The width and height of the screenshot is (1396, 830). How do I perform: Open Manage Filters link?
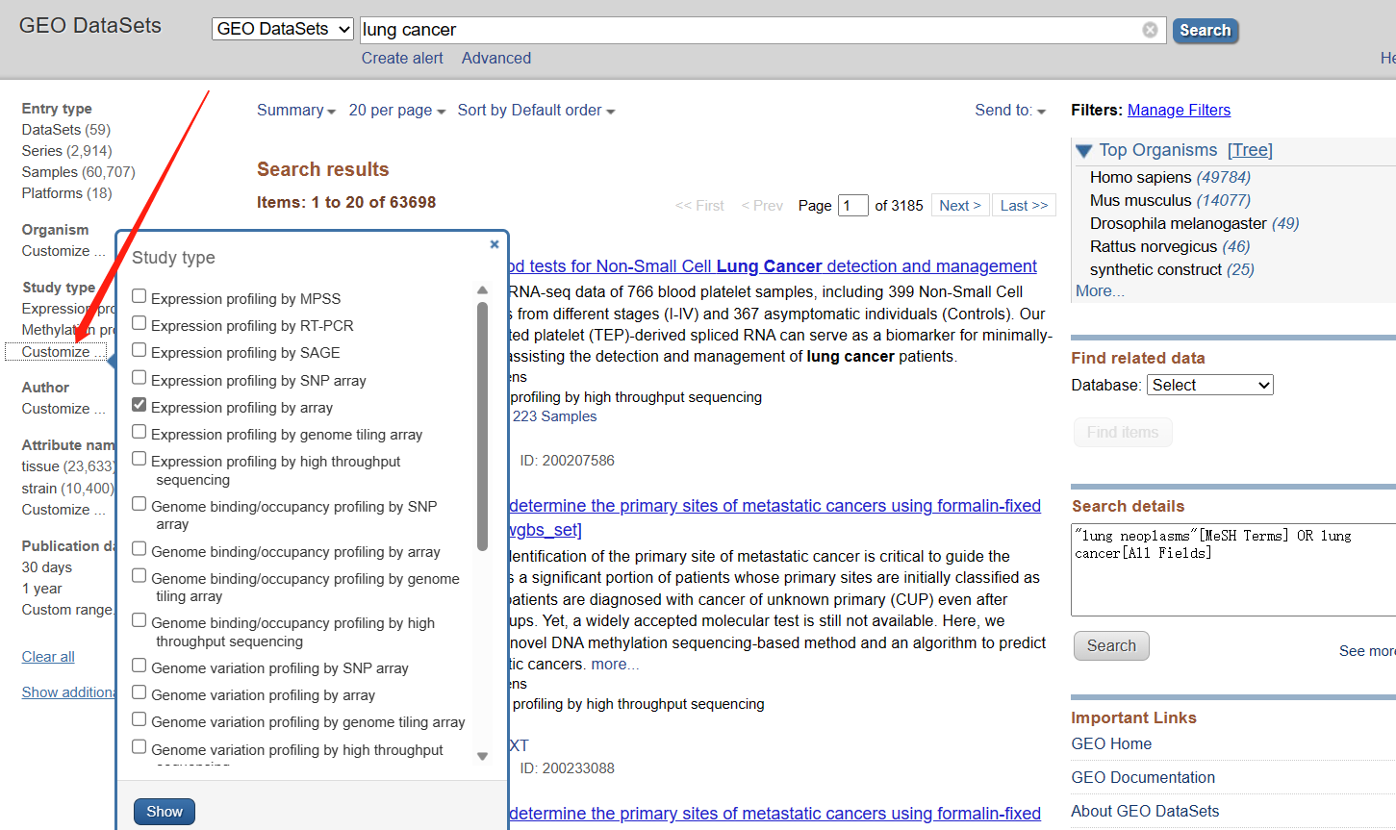point(1179,111)
